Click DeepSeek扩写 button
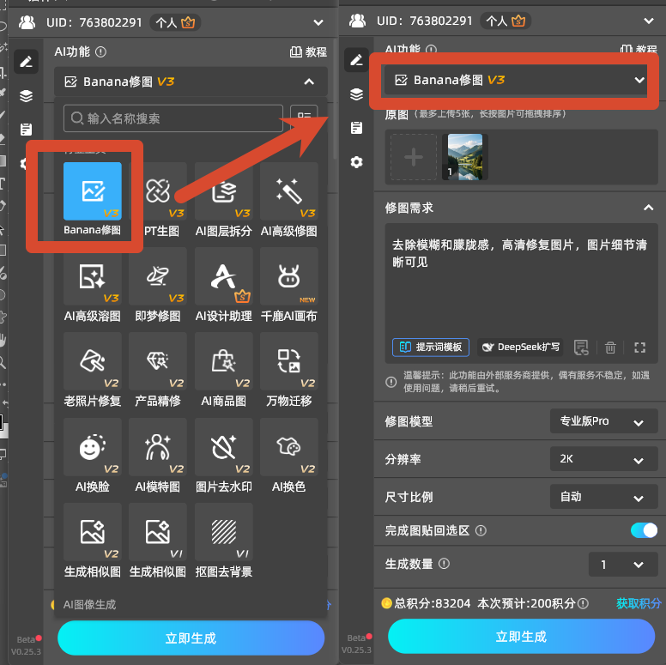 520,348
